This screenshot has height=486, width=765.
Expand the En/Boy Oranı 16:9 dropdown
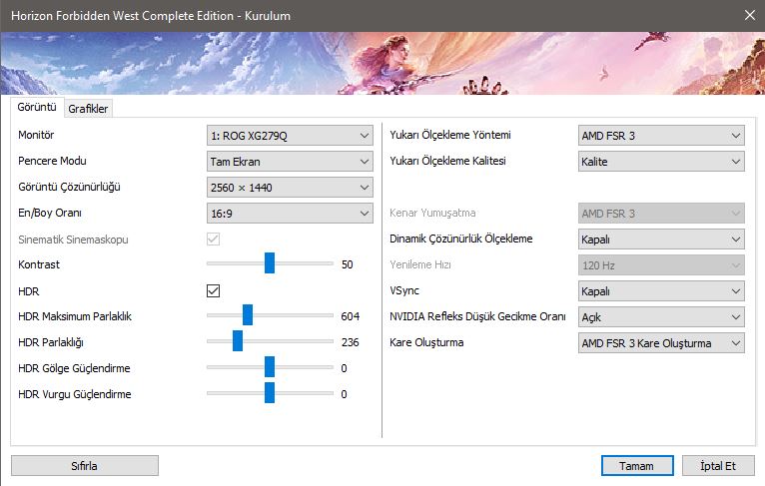(x=290, y=213)
